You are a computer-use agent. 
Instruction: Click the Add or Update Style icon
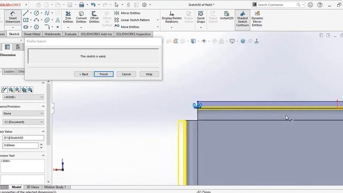coord(11,90)
